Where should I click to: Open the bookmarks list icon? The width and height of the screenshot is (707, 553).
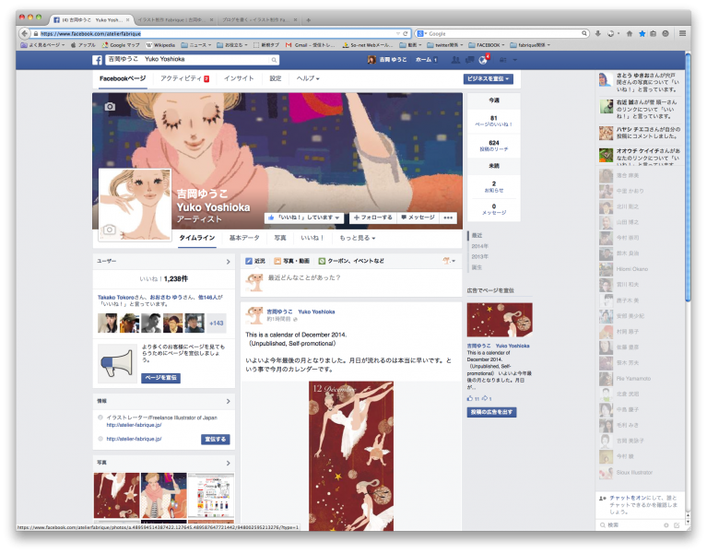(653, 33)
